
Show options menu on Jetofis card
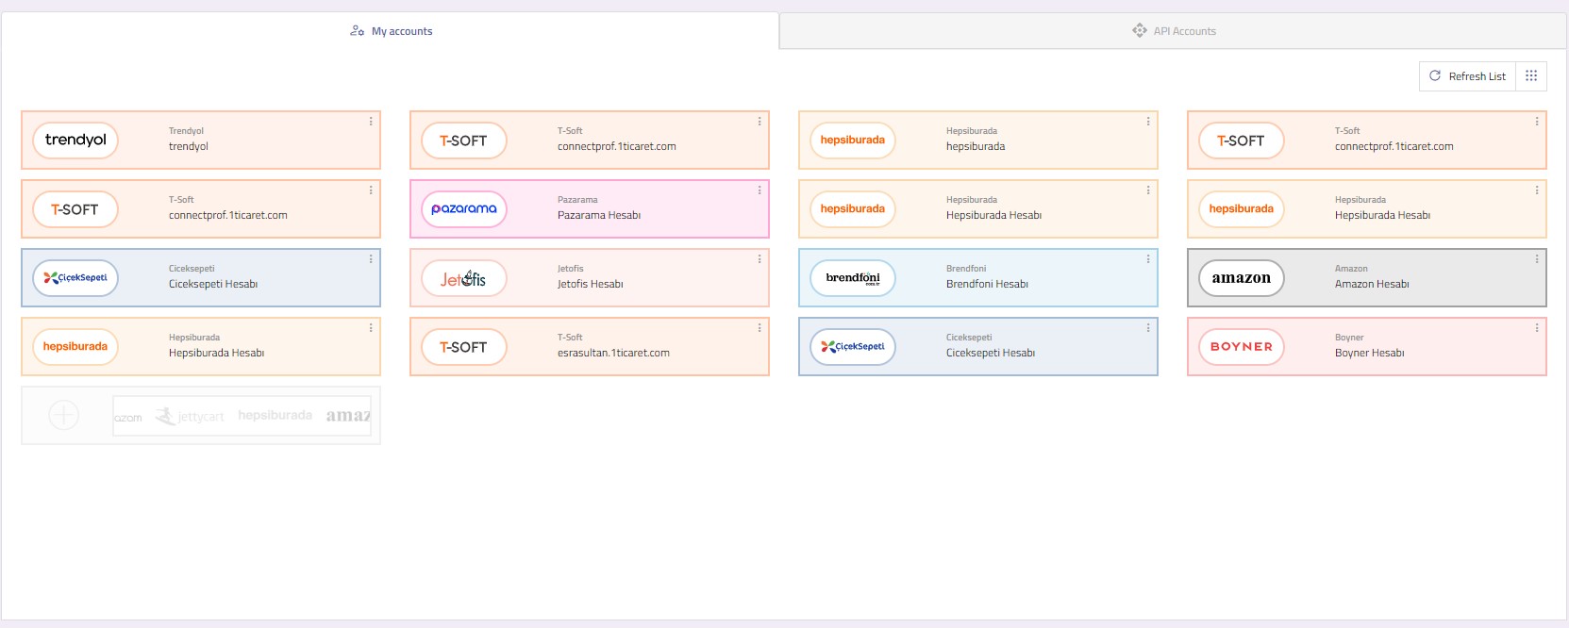(759, 259)
